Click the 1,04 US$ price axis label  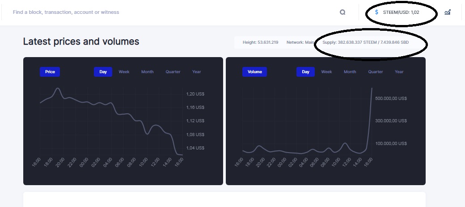[195, 148]
